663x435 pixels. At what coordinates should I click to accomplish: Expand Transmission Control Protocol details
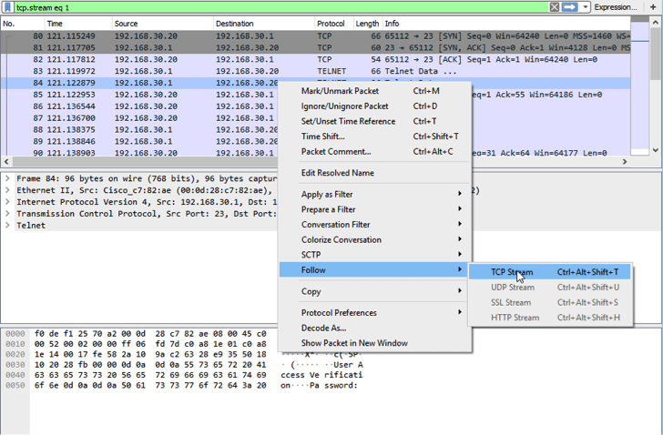[x=7, y=214]
